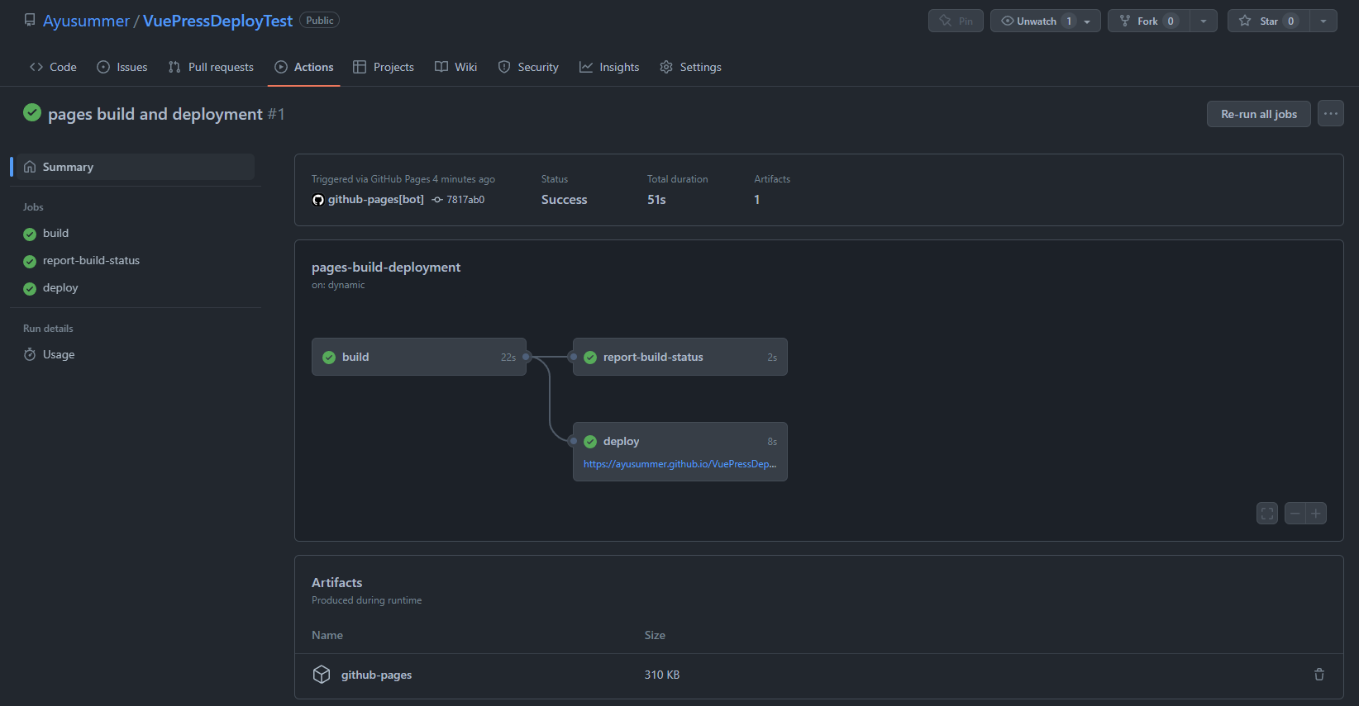This screenshot has width=1359, height=706.
Task: Toggle fullscreen for the workflow graph
Action: tap(1267, 514)
